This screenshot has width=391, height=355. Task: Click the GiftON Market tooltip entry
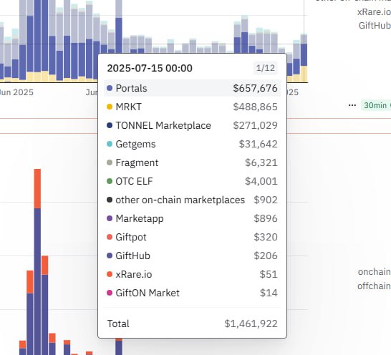192,293
